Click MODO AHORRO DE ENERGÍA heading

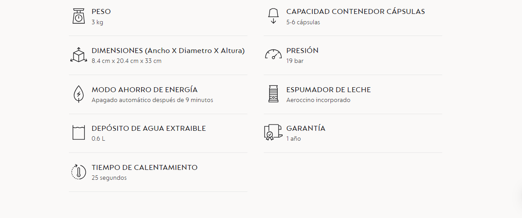(x=145, y=89)
